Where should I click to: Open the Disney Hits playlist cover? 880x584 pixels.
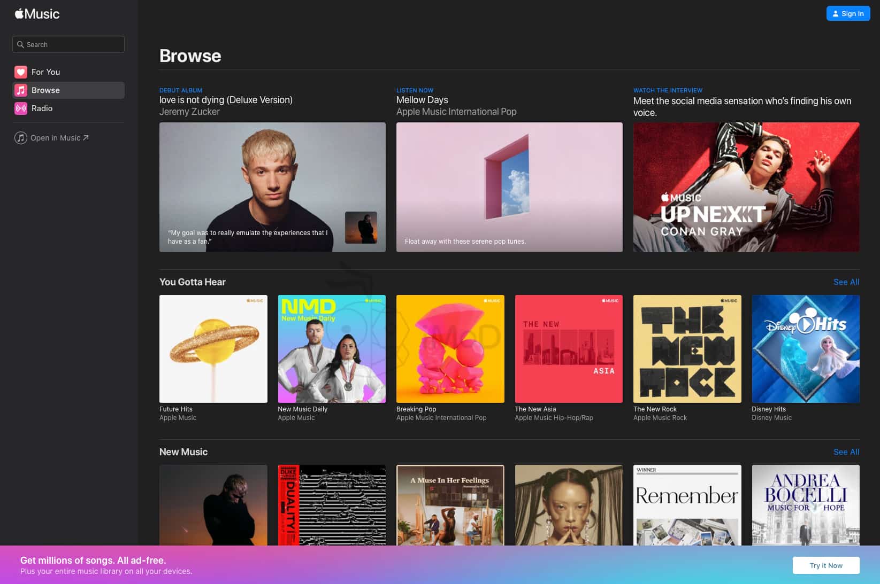point(805,349)
